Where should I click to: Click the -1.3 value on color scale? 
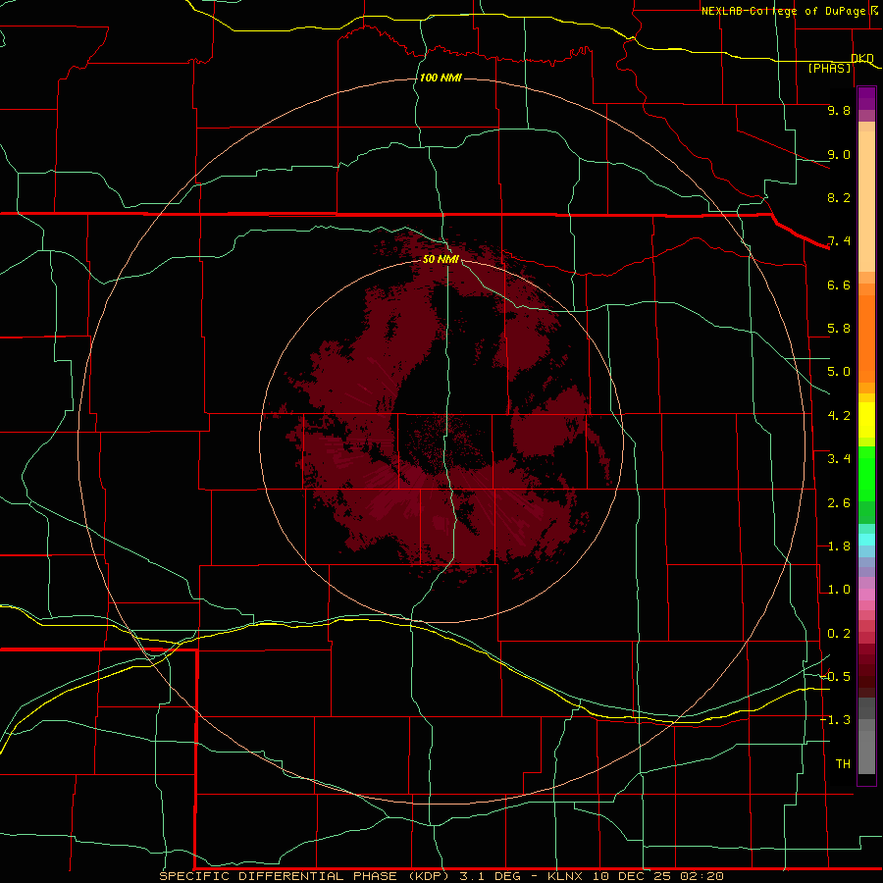coord(835,720)
